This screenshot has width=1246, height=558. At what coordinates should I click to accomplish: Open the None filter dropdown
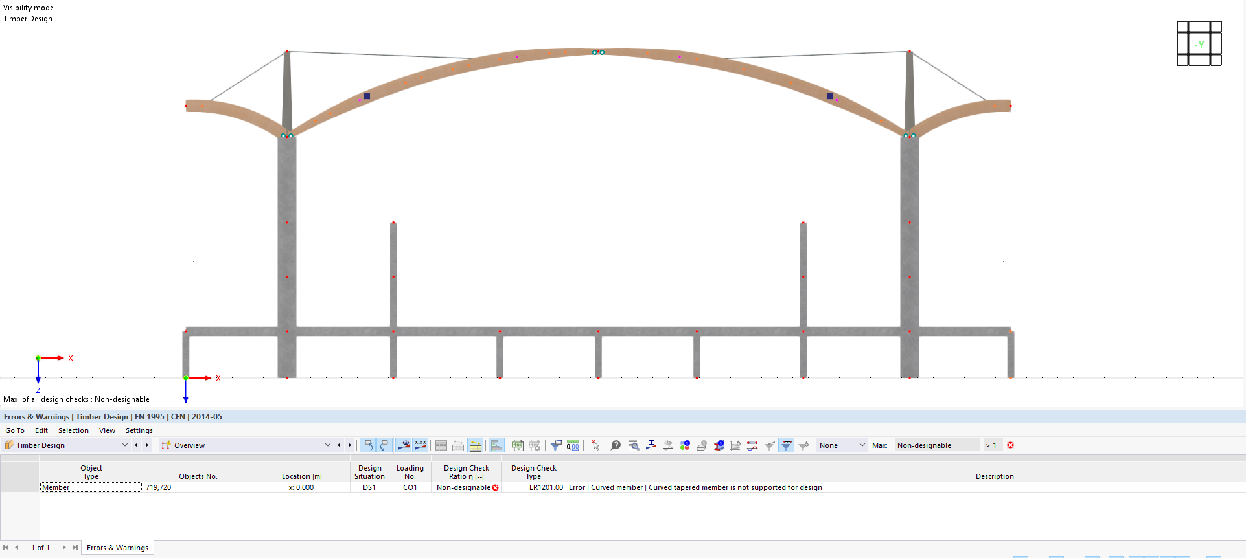click(x=841, y=445)
